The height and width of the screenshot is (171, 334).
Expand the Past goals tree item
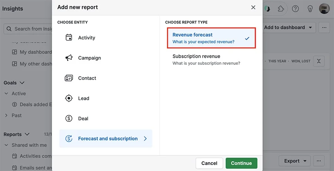[6, 115]
